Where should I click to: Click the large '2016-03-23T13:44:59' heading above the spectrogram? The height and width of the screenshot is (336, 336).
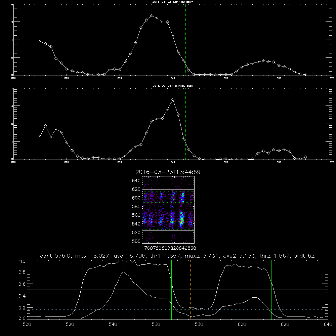[168, 172]
